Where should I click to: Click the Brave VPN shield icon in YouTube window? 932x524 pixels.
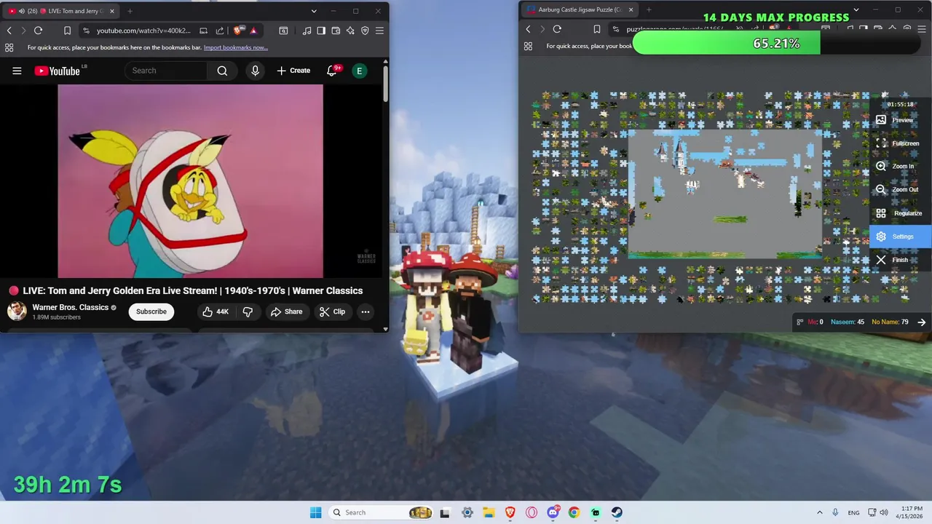pyautogui.click(x=365, y=31)
